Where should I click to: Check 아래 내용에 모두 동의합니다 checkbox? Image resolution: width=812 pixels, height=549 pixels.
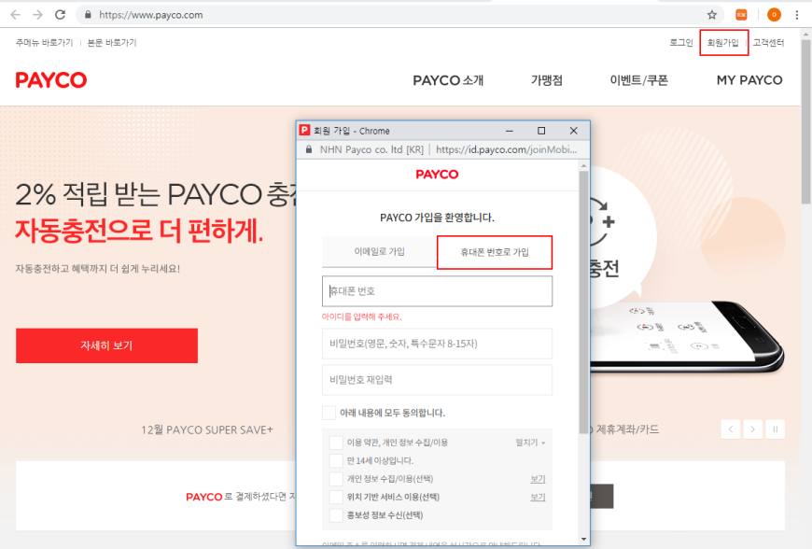click(x=329, y=413)
